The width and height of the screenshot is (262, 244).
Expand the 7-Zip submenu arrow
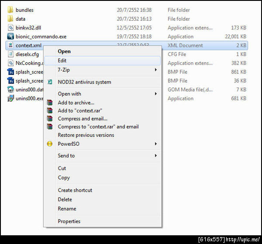click(156, 70)
